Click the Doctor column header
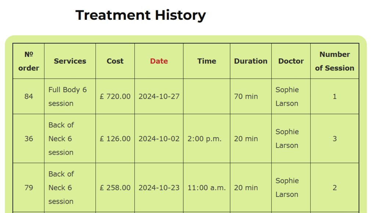376x213 pixels. point(291,61)
